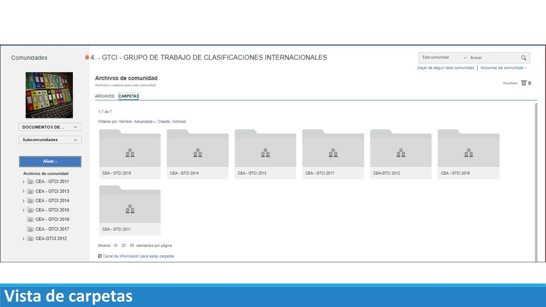Open Acciones de comunidad menu
The width and height of the screenshot is (546, 307).
point(503,68)
